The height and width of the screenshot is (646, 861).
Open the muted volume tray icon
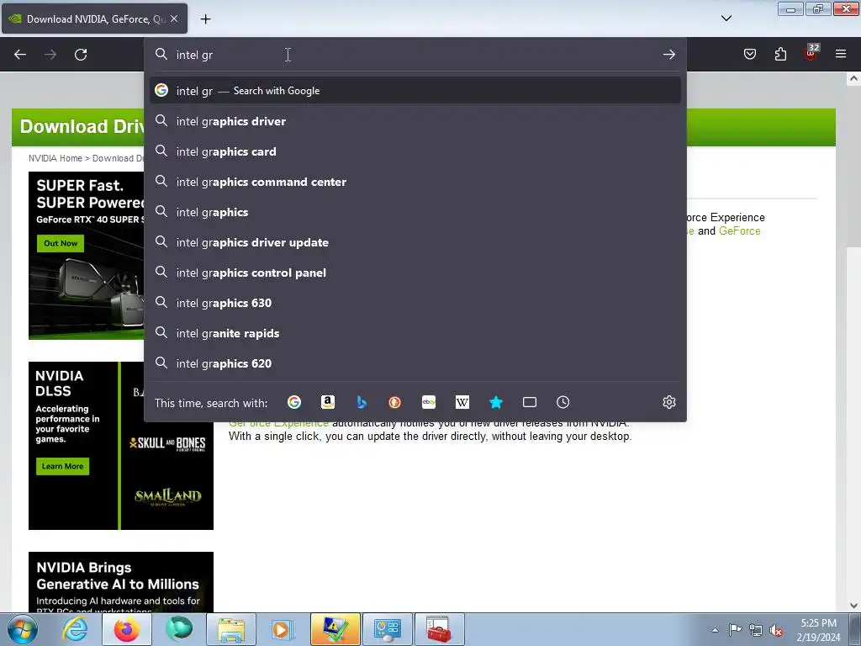(776, 630)
